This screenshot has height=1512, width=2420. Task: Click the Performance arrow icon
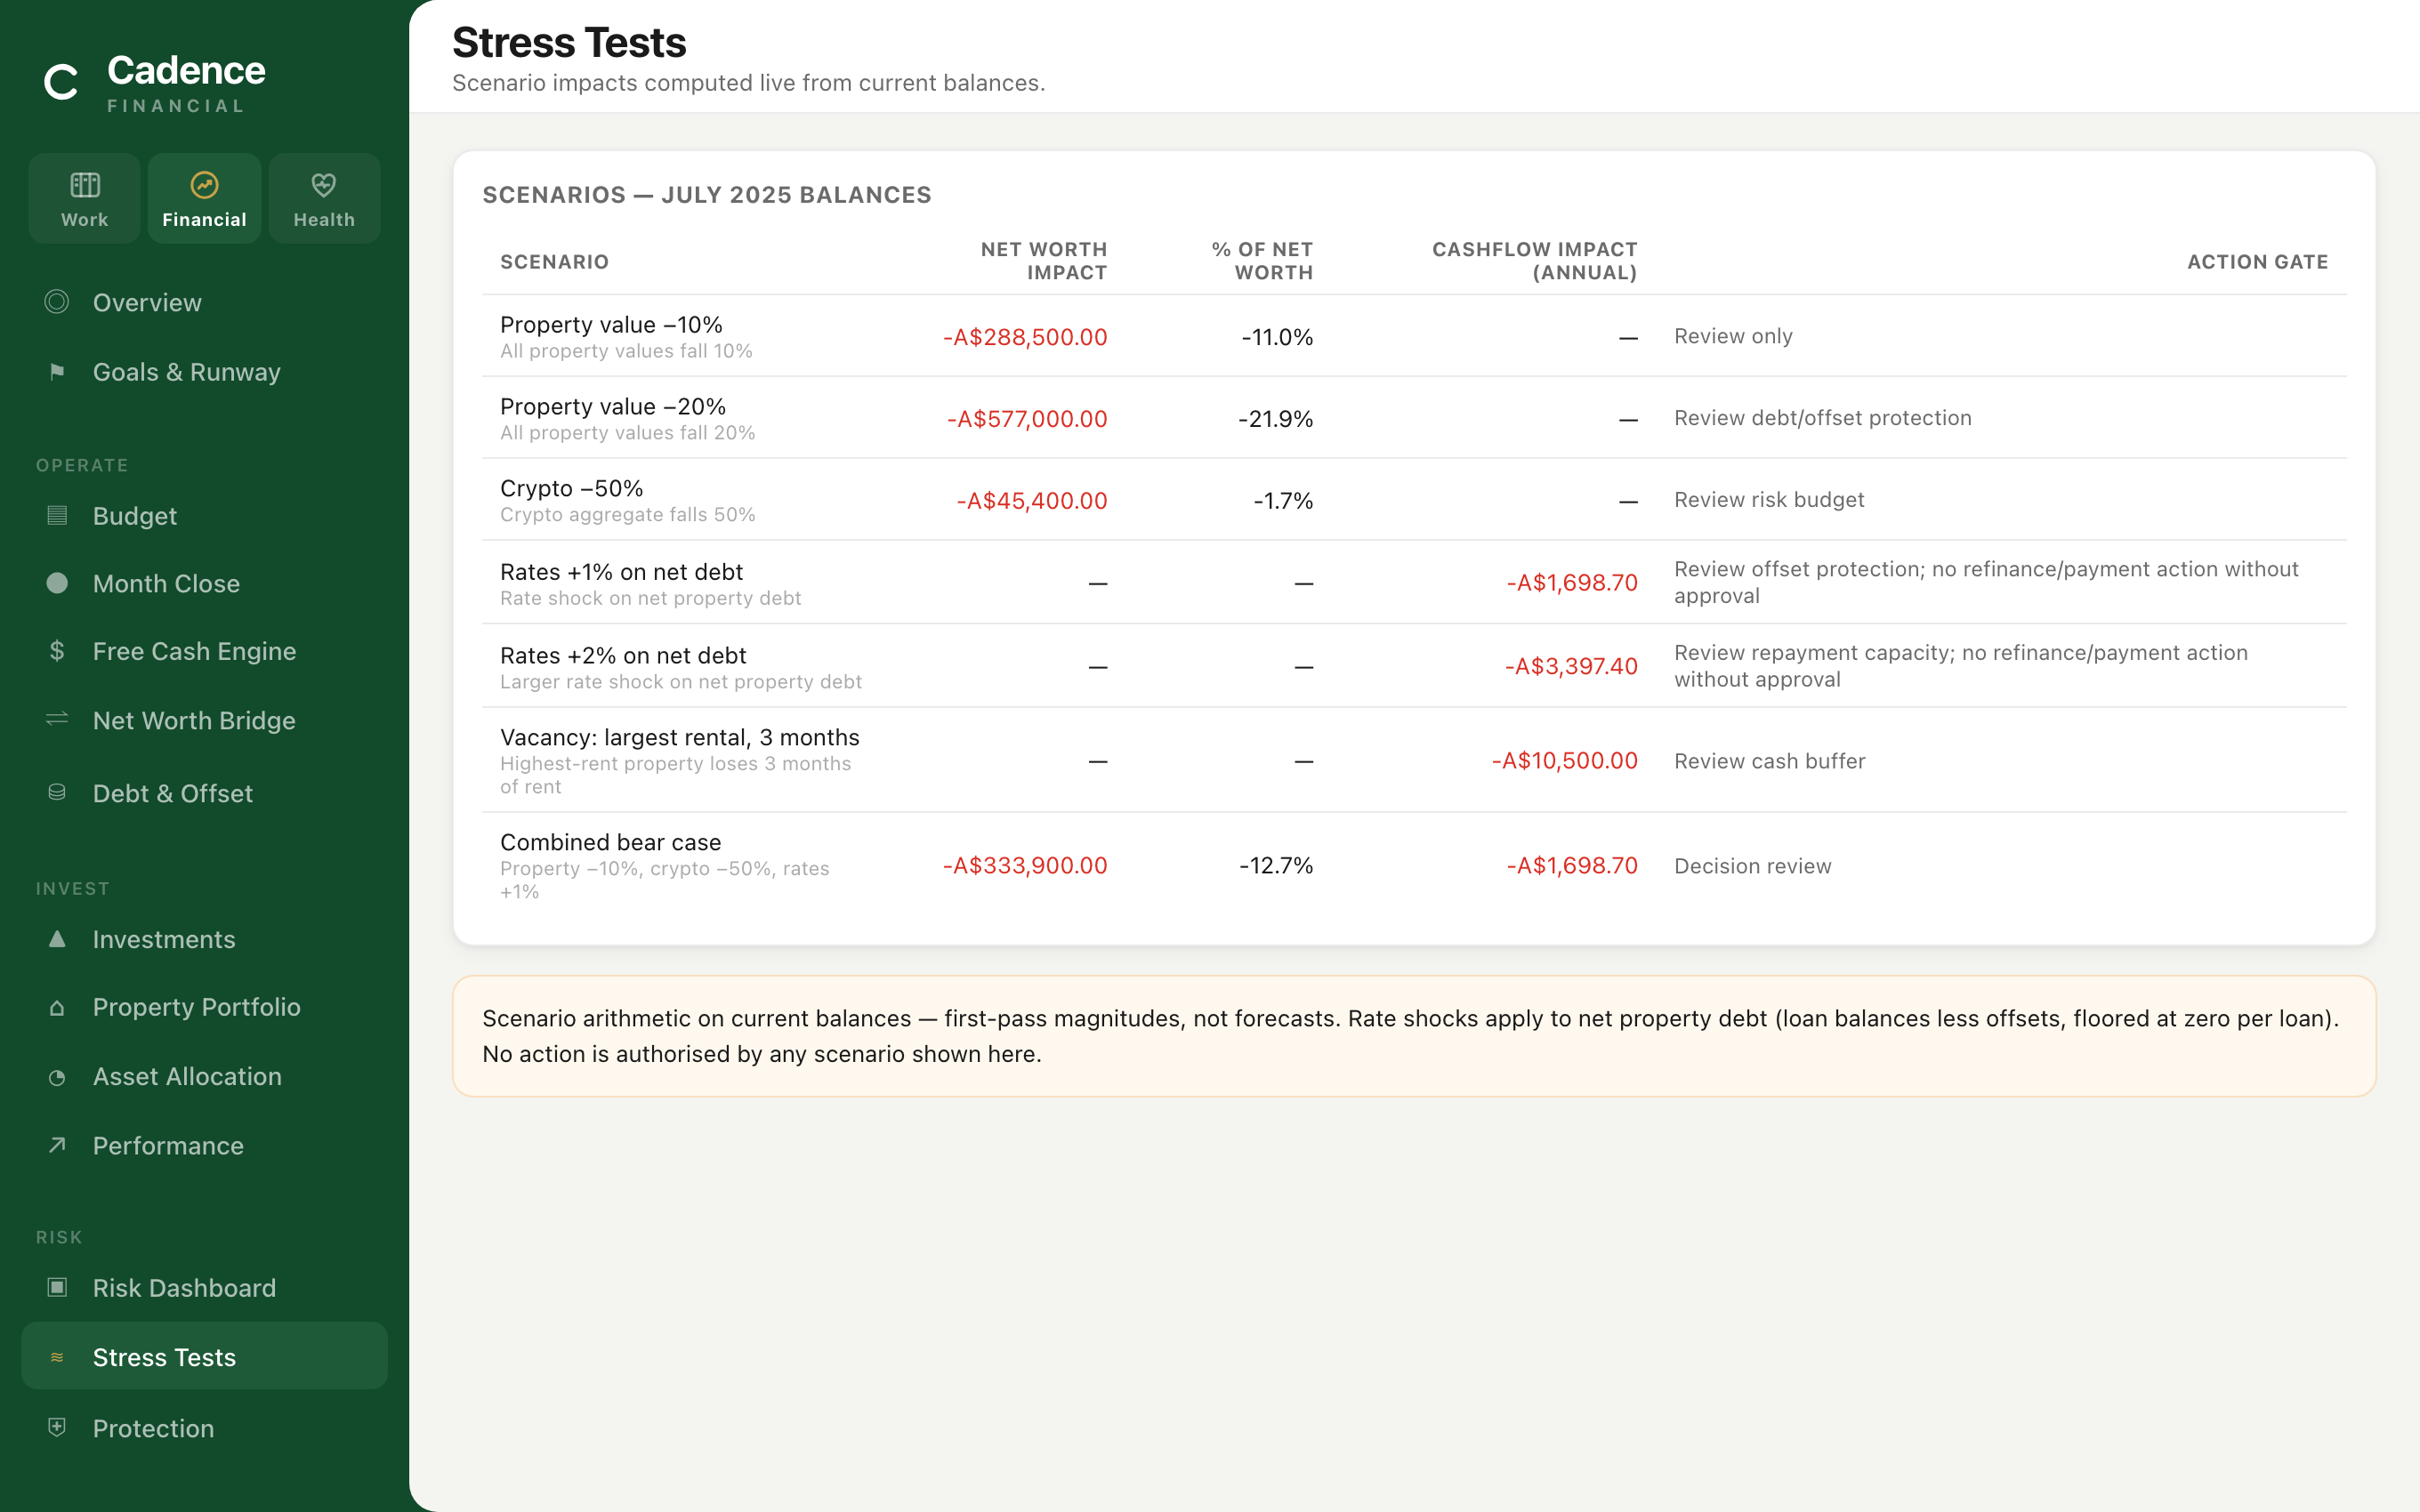57,1145
